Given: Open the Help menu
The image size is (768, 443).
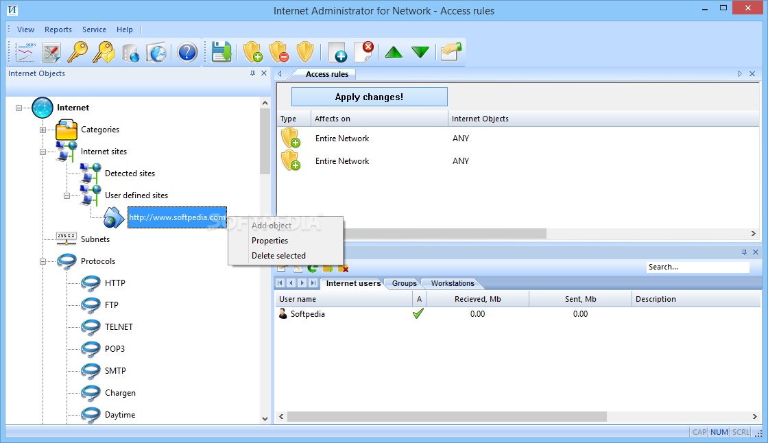Looking at the screenshot, I should pyautogui.click(x=124, y=29).
